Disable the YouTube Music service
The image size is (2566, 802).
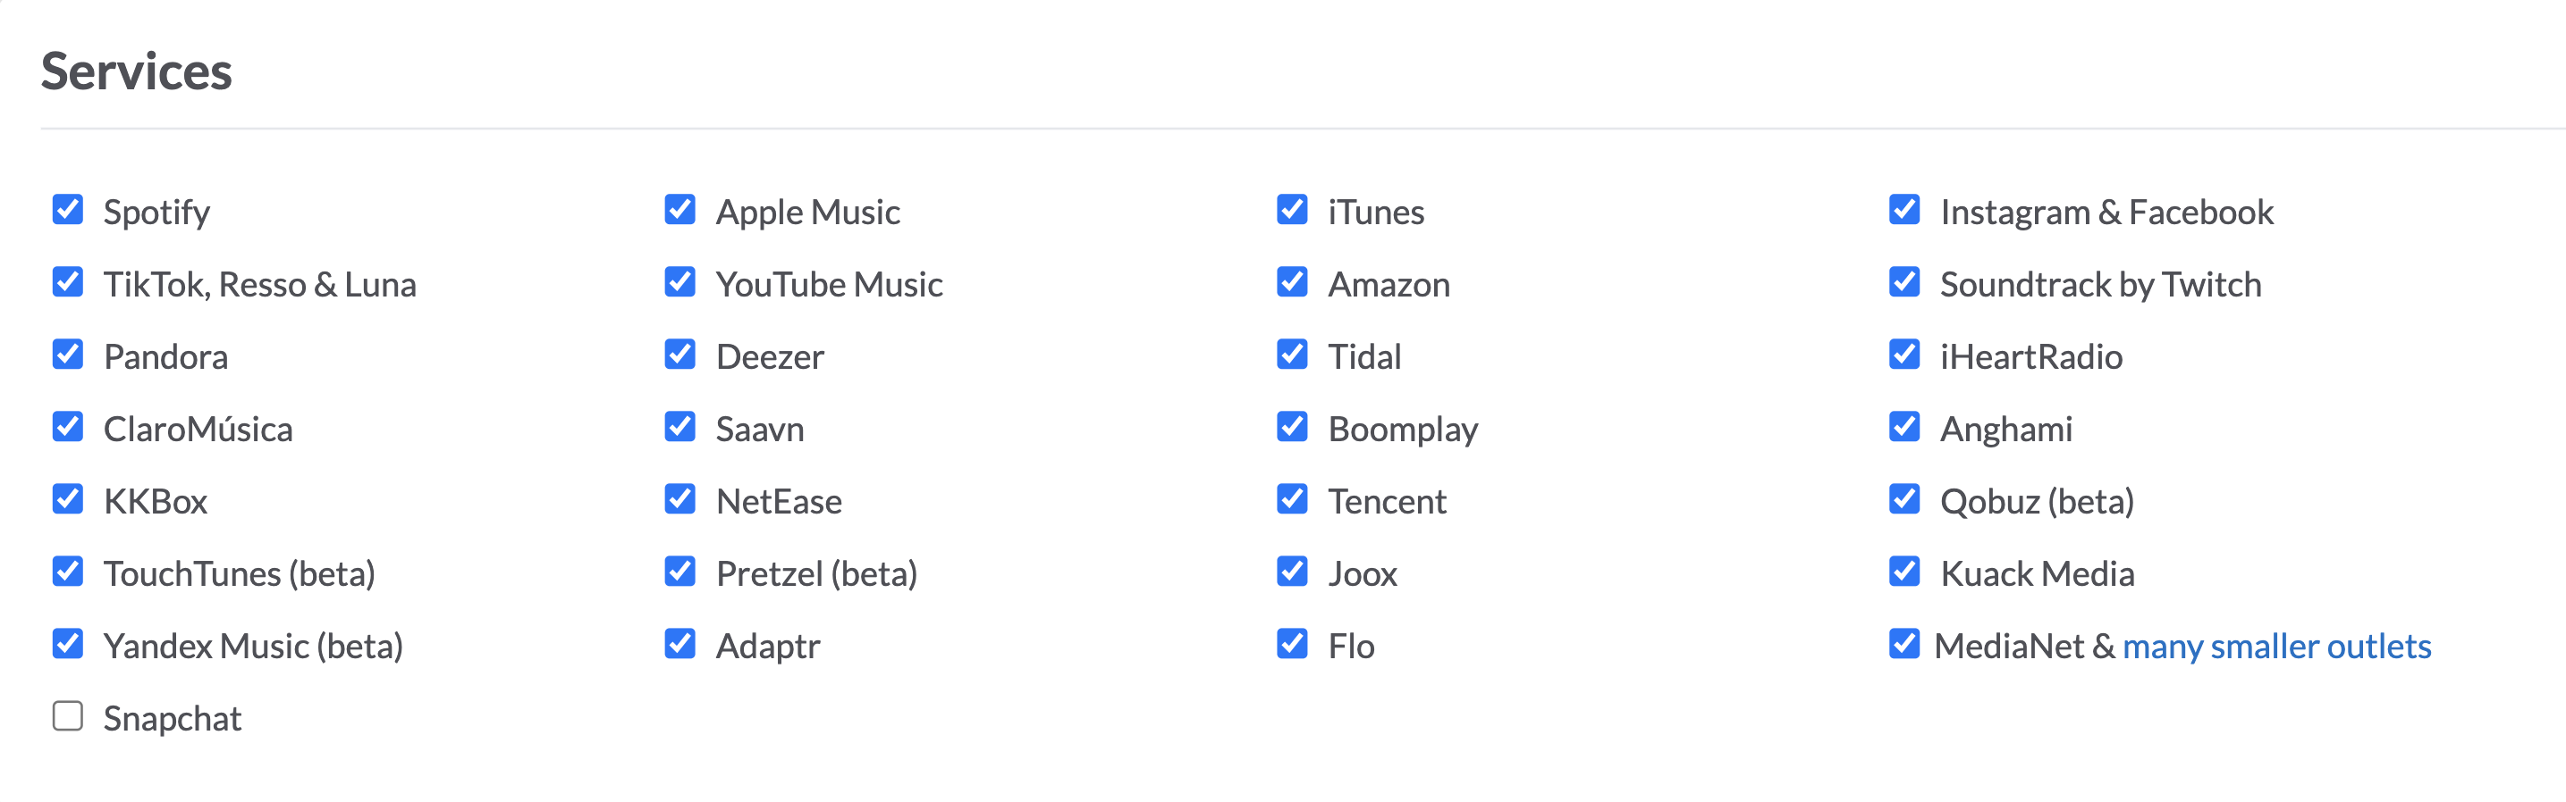[679, 282]
